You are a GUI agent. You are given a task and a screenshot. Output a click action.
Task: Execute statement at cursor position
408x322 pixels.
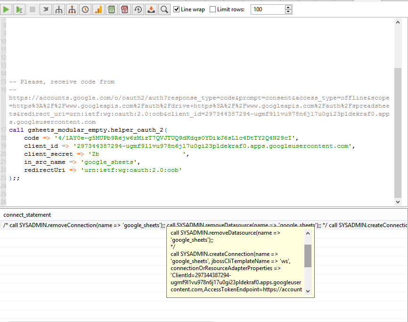pos(19,9)
